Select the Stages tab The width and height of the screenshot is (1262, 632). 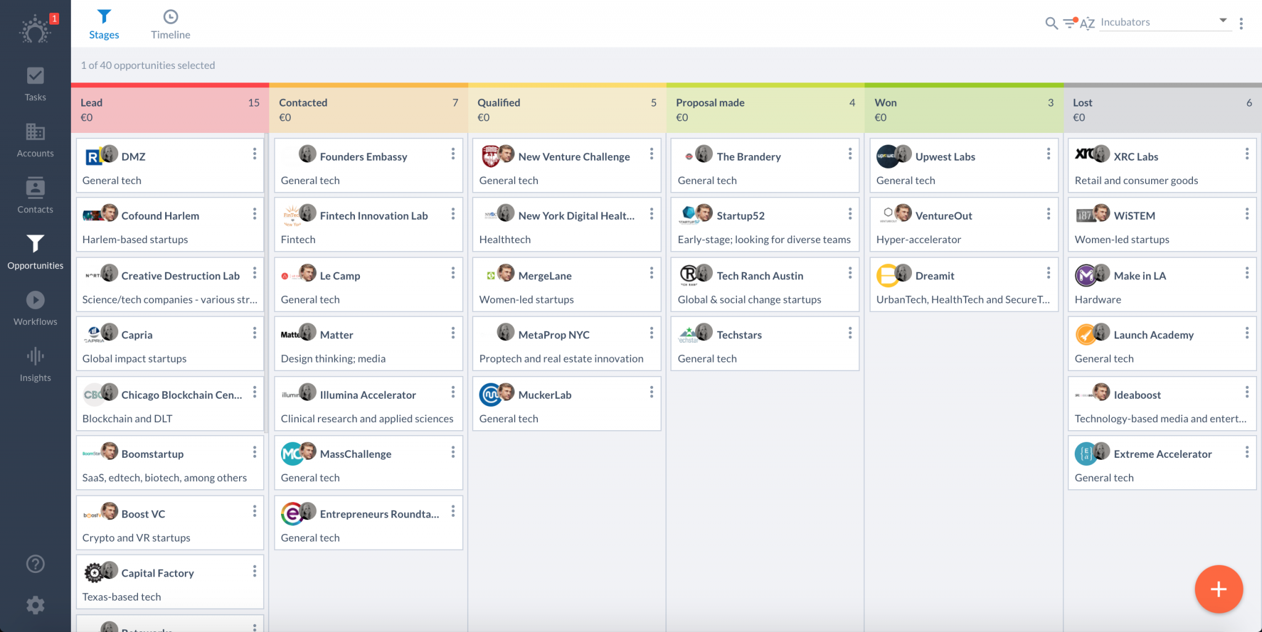coord(104,25)
